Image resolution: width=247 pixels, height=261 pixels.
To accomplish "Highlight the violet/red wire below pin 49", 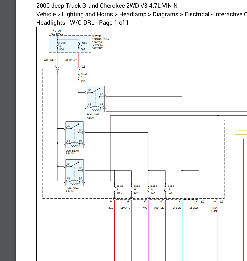I will click(165, 231).
